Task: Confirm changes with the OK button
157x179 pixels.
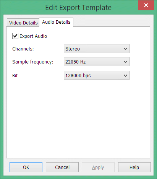Action: coord(26,167)
